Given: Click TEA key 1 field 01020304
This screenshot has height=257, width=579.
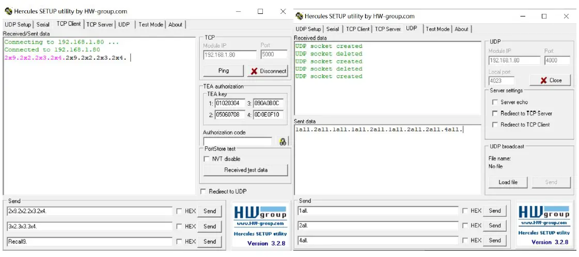Looking at the screenshot, I should 230,104.
